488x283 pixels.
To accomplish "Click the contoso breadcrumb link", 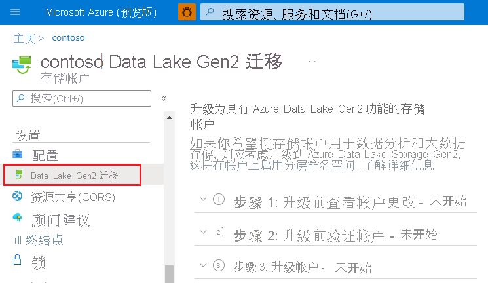I will tap(68, 38).
